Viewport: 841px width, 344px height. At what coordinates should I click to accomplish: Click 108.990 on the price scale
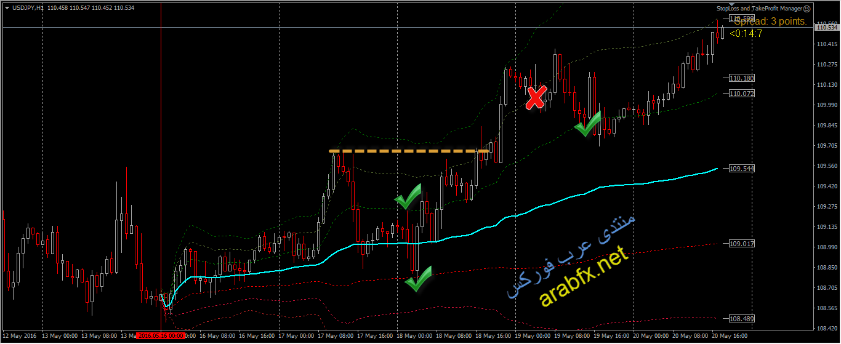click(826, 247)
